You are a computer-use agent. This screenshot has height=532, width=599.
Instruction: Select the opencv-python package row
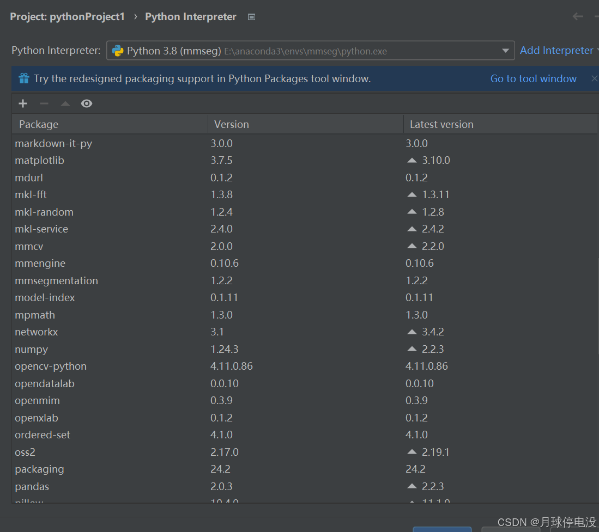305,366
